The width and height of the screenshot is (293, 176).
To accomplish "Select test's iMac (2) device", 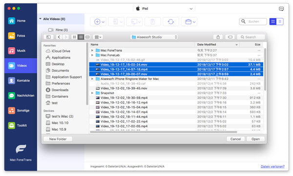I will (60, 116).
